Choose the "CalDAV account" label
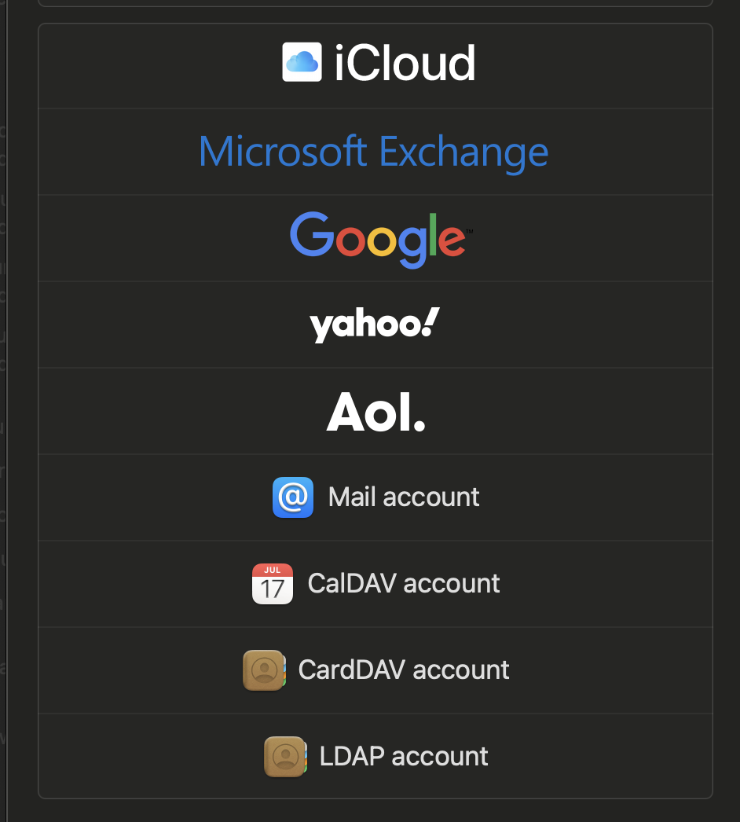The height and width of the screenshot is (822, 740). pos(404,584)
